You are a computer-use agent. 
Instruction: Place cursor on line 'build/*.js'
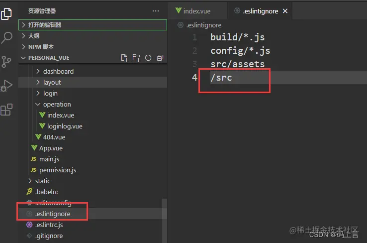click(237, 37)
